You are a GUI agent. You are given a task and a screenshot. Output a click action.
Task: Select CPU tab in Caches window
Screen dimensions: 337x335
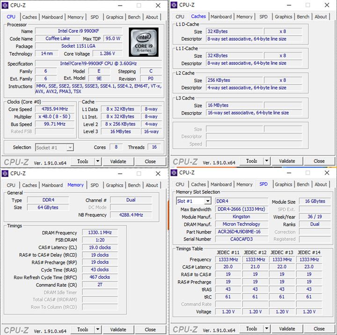[180, 16]
